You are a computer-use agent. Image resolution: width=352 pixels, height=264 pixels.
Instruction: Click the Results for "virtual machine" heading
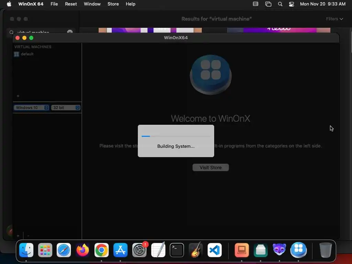(x=217, y=19)
